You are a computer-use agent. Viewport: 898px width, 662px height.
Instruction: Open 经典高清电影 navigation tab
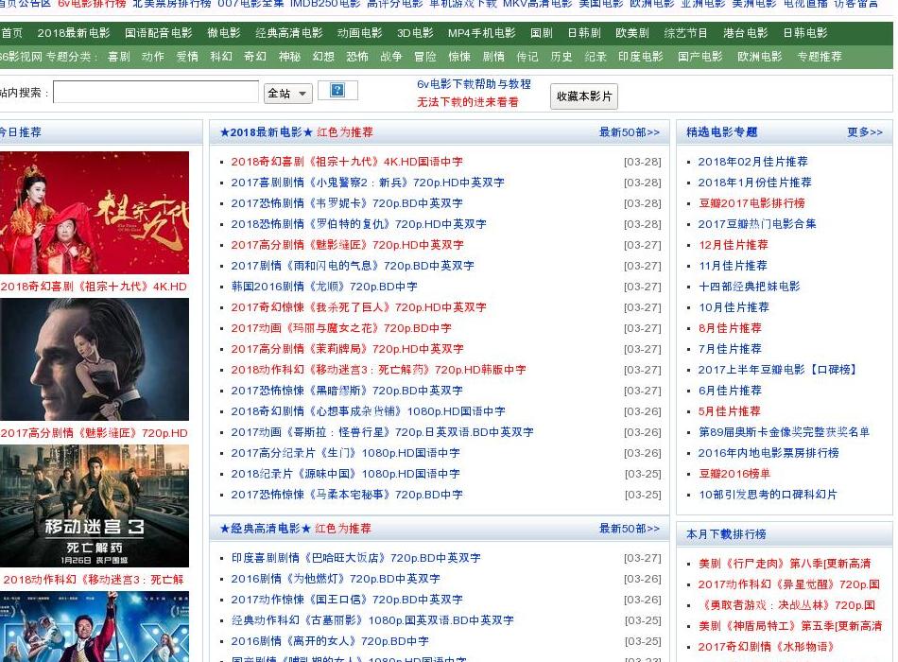point(289,33)
